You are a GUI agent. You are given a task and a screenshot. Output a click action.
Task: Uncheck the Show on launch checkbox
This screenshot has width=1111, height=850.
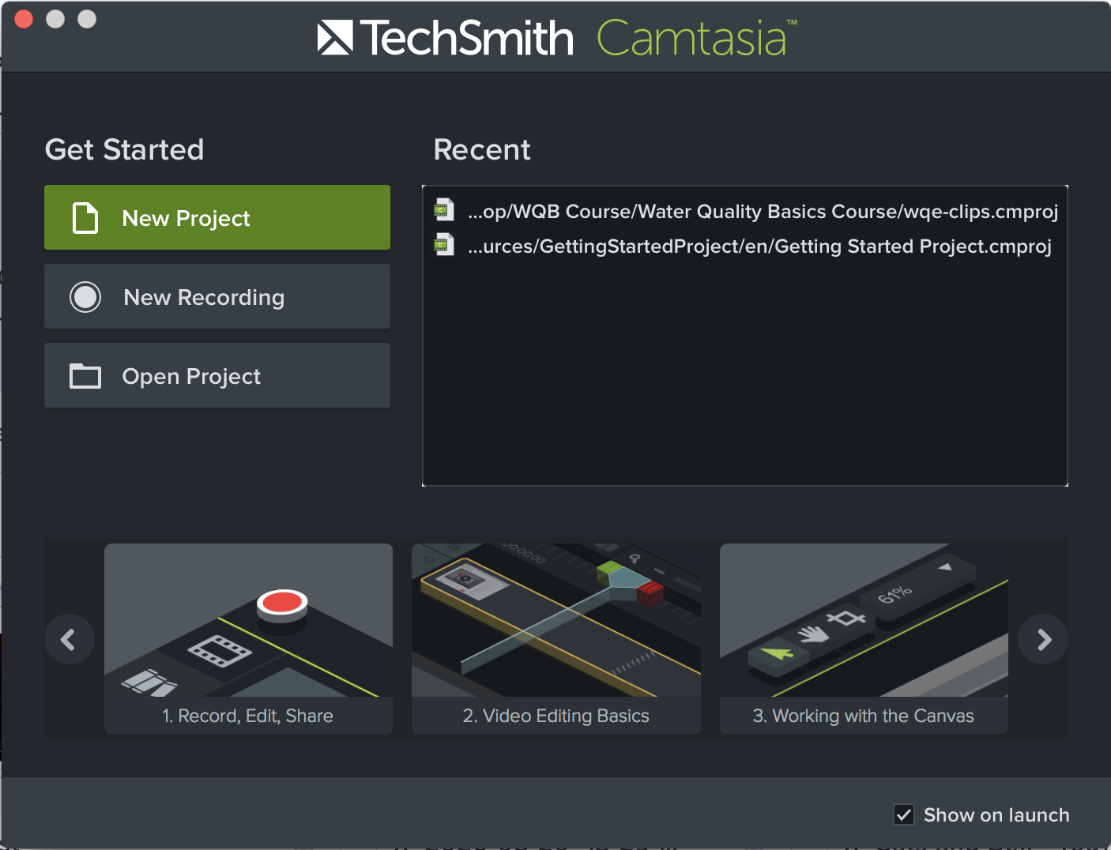(x=904, y=814)
